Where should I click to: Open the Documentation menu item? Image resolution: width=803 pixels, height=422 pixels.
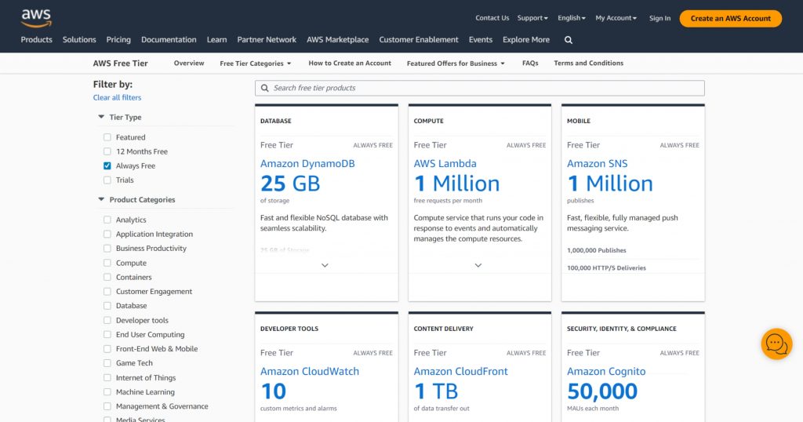point(169,39)
